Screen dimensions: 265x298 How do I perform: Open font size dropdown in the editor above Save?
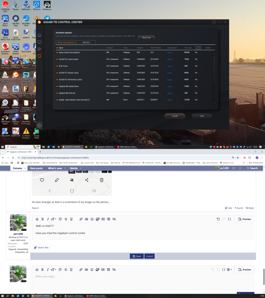(x=53, y=219)
